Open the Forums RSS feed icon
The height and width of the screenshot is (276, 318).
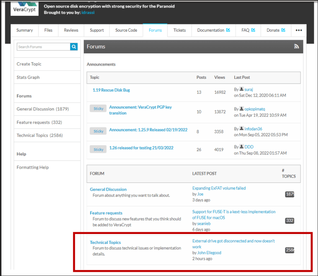[296, 47]
